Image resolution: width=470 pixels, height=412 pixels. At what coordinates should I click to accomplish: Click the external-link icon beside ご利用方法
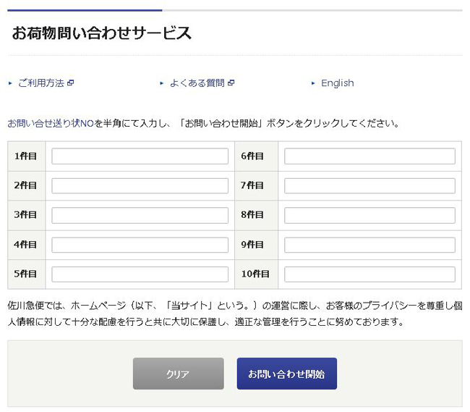coord(70,83)
